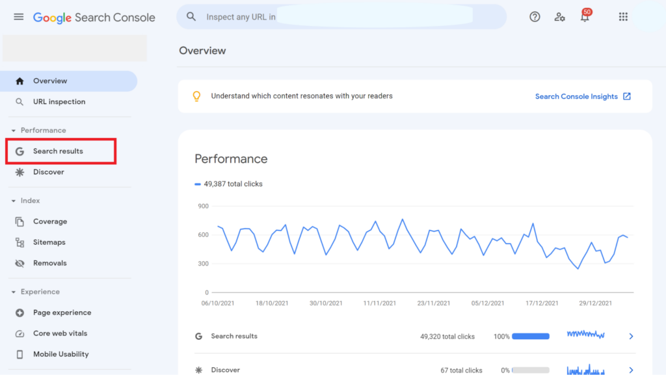Click the external link icon beside Search Console Insights
The width and height of the screenshot is (666, 375).
coord(627,96)
